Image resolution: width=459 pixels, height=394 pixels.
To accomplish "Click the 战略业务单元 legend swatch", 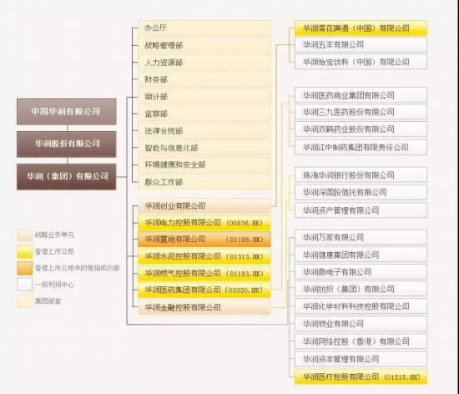I will point(24,235).
